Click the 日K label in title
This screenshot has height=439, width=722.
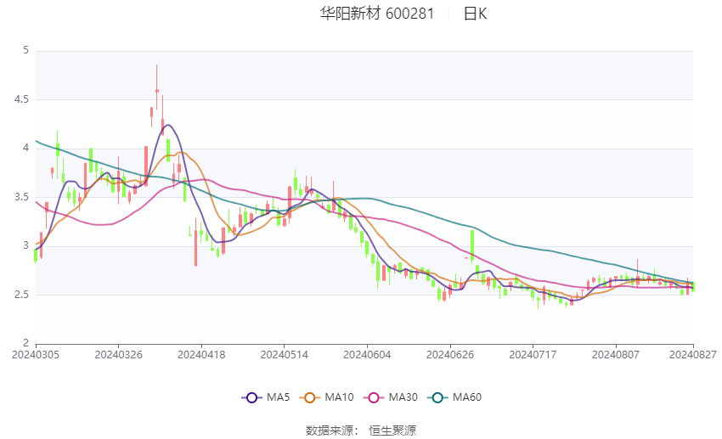pos(475,14)
